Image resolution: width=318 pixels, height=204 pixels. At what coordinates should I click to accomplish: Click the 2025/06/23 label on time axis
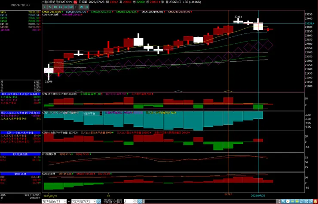click(x=50, y=196)
